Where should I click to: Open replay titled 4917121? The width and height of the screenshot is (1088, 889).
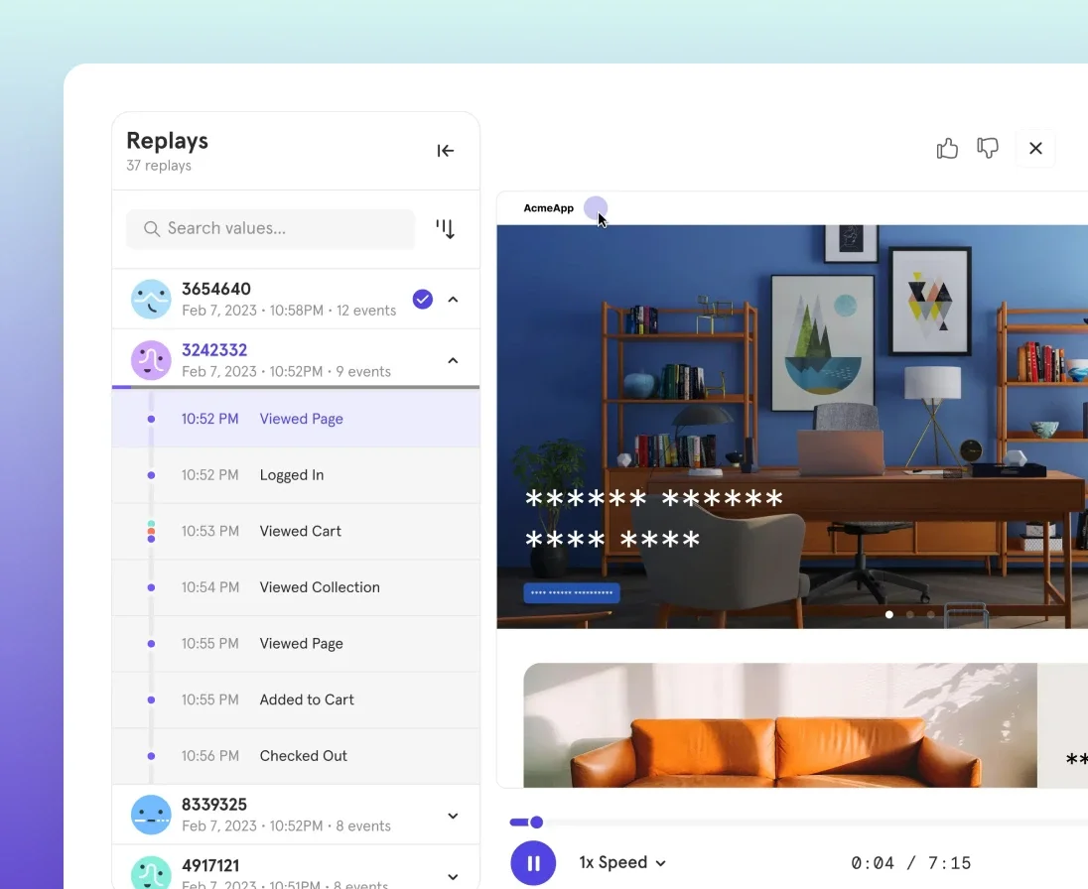[x=210, y=865]
